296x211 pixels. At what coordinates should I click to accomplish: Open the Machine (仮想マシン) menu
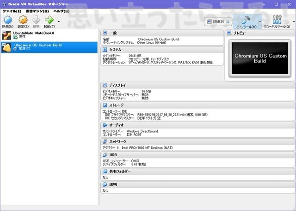37,11
